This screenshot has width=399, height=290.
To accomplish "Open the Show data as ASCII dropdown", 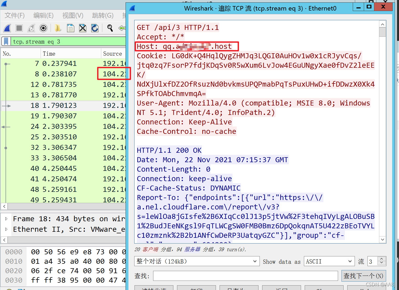I will [x=329, y=261].
